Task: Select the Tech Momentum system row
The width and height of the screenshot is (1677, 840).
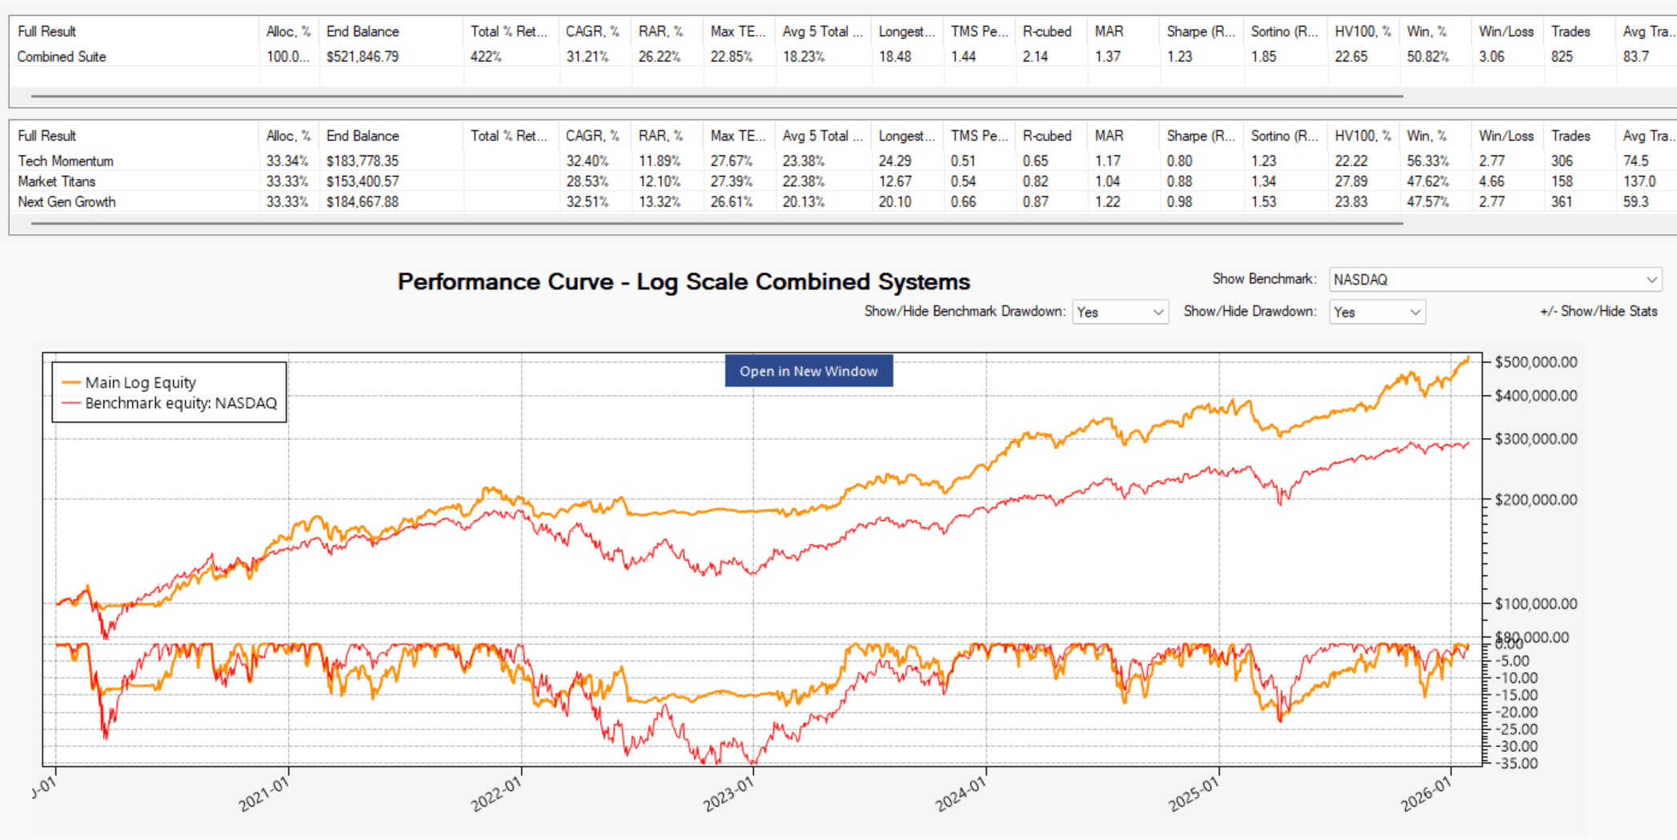Action: coord(66,161)
